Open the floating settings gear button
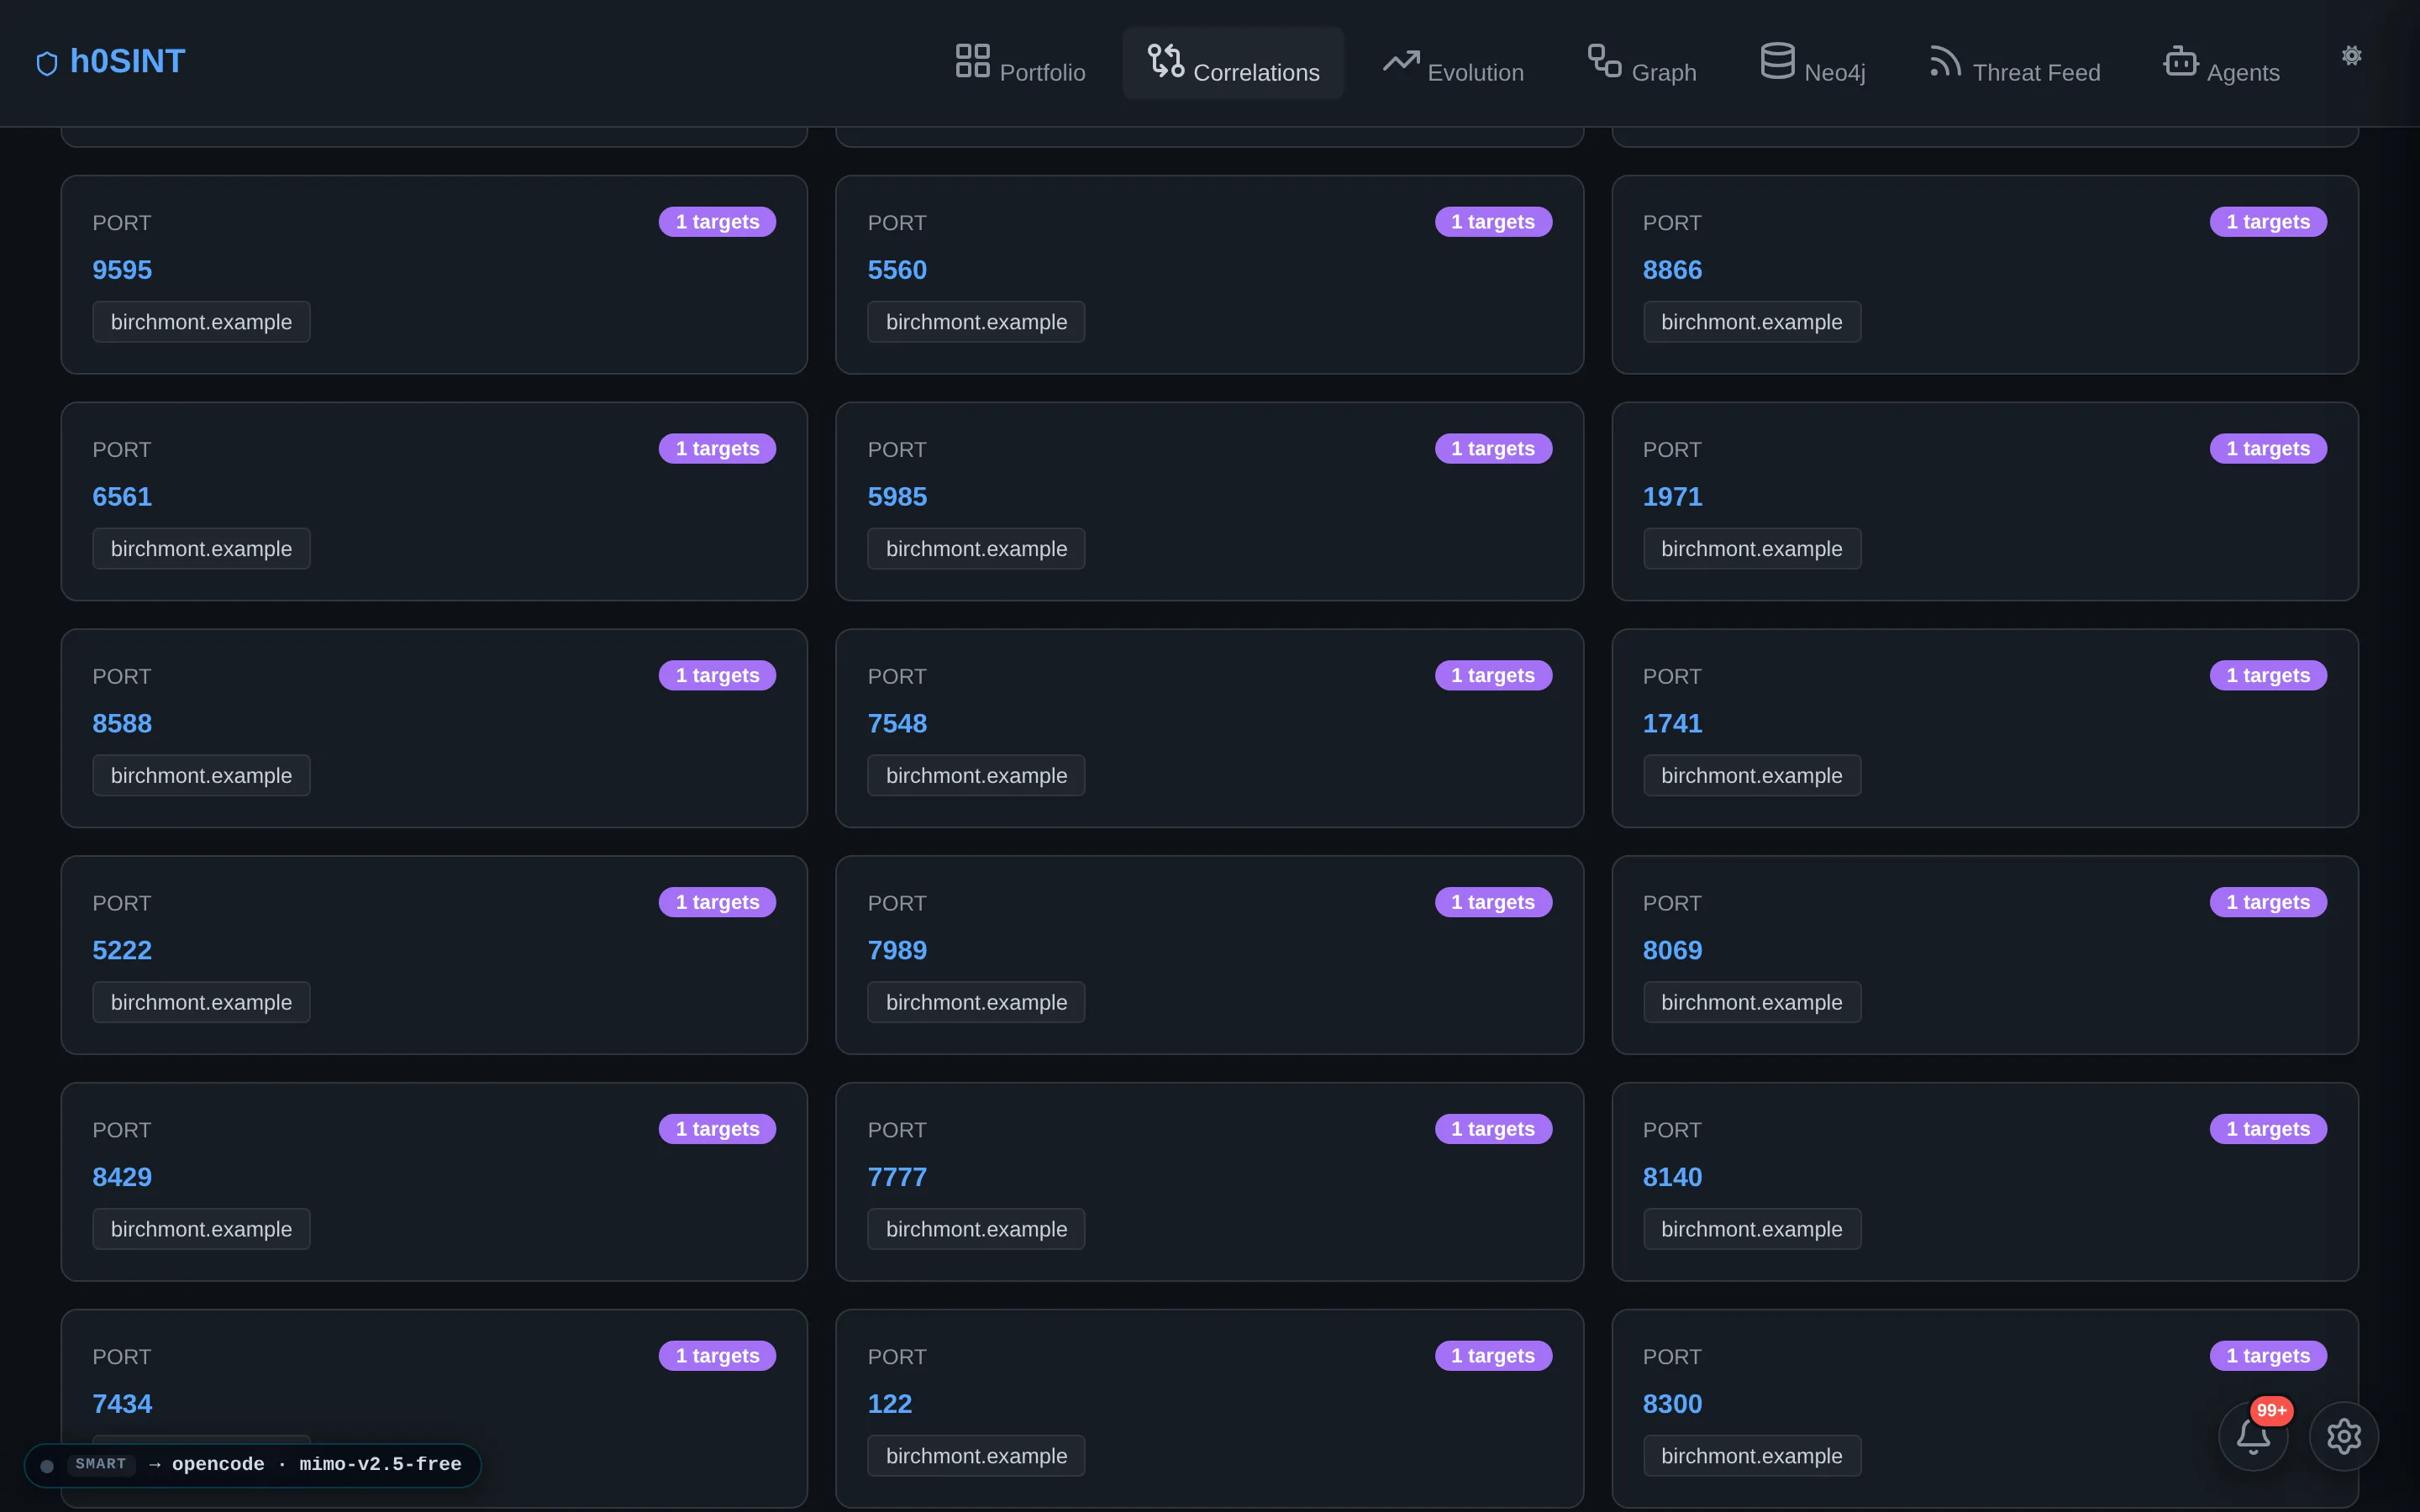2420x1512 pixels. coord(2344,1436)
